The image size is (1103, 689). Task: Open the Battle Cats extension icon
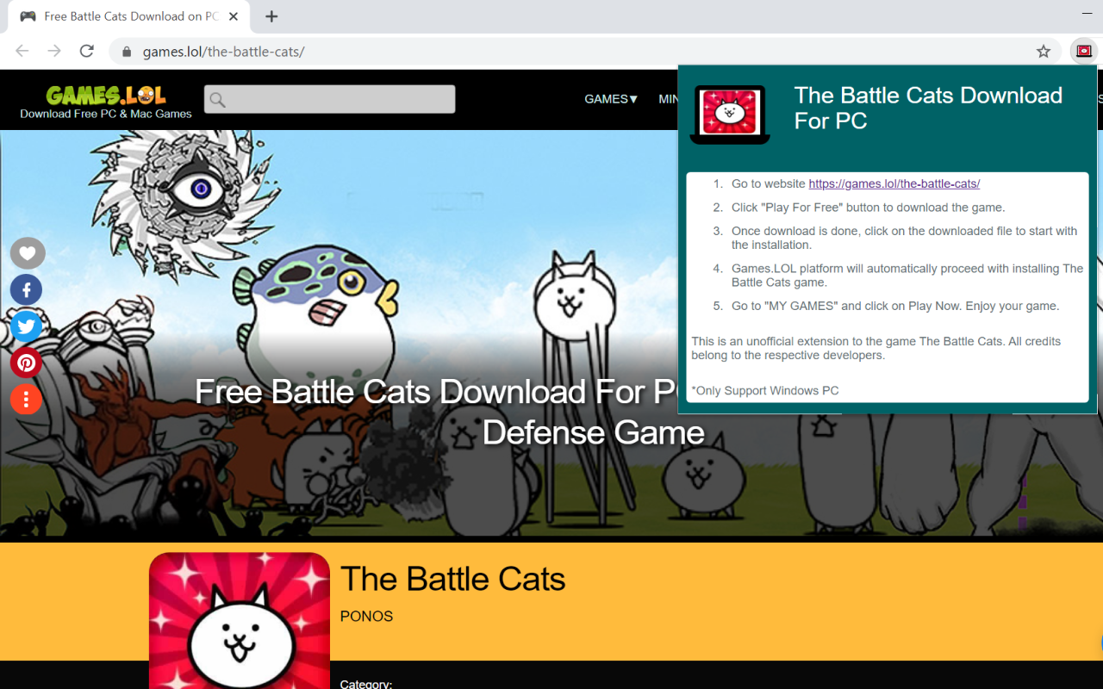pyautogui.click(x=1084, y=51)
